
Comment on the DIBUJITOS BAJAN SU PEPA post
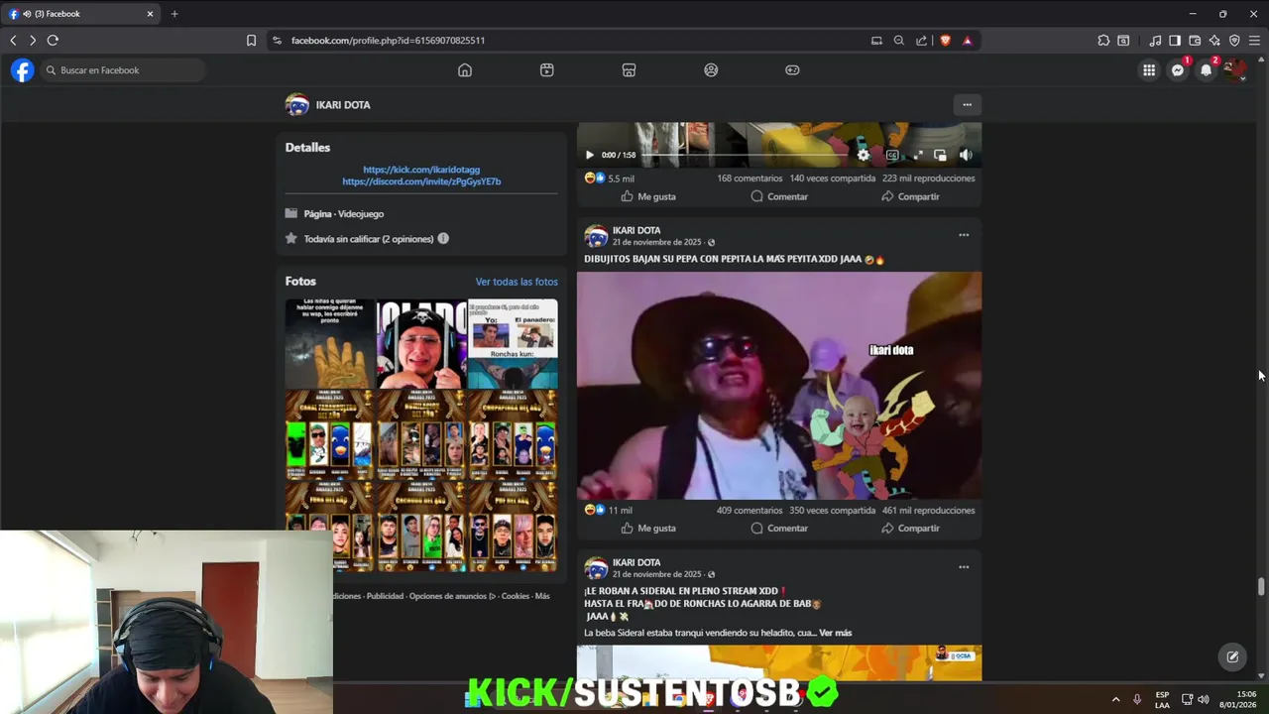779,529
